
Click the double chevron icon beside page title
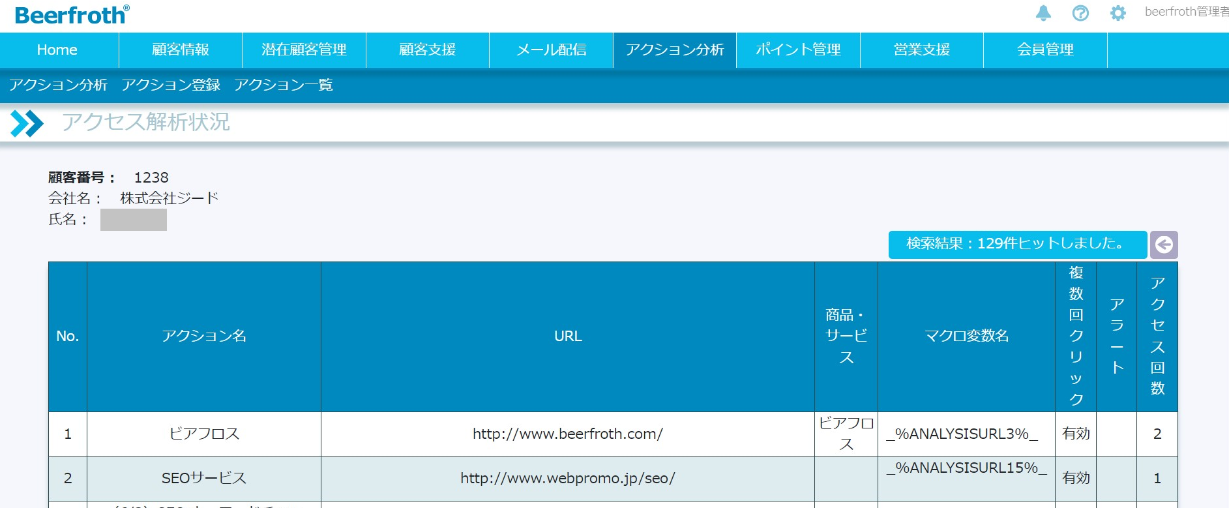27,123
